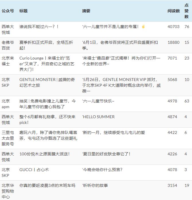Select like count 23
Image resolution: width=192 pixels, height=200 pixels.
[x=187, y=58]
